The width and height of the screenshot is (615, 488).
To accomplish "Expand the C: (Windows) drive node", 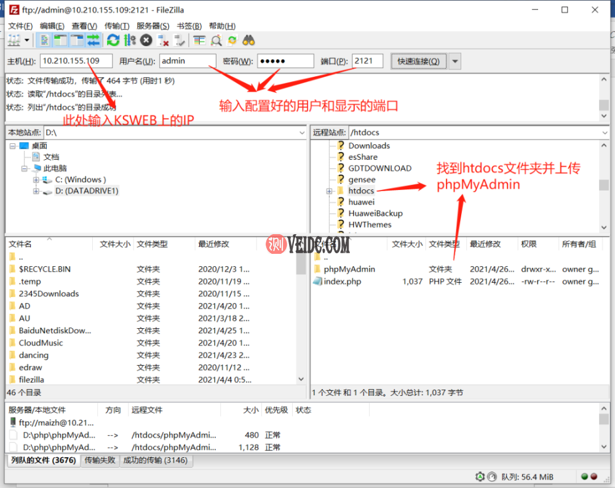I will (36, 179).
